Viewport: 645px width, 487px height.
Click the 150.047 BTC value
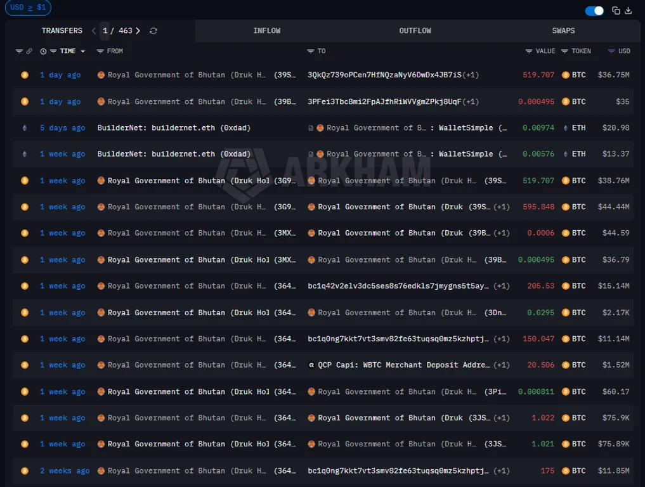[x=538, y=339]
